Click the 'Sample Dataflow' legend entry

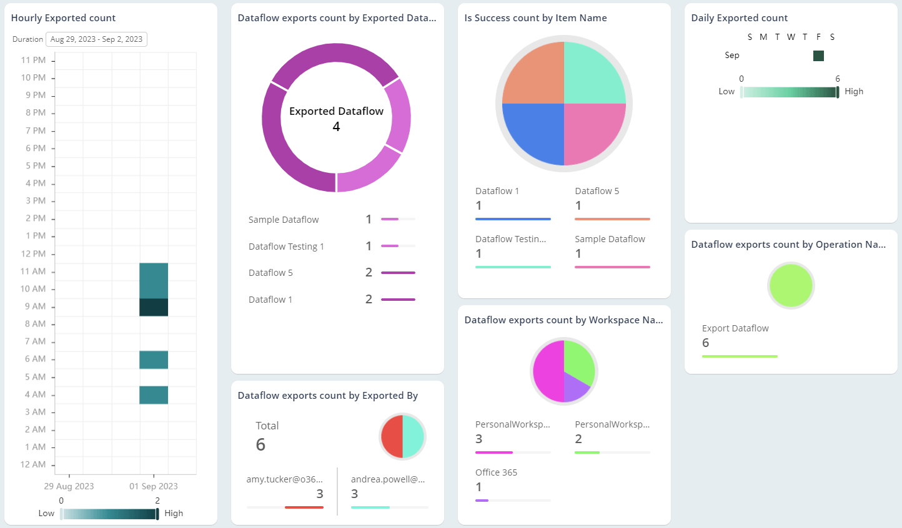(x=284, y=219)
